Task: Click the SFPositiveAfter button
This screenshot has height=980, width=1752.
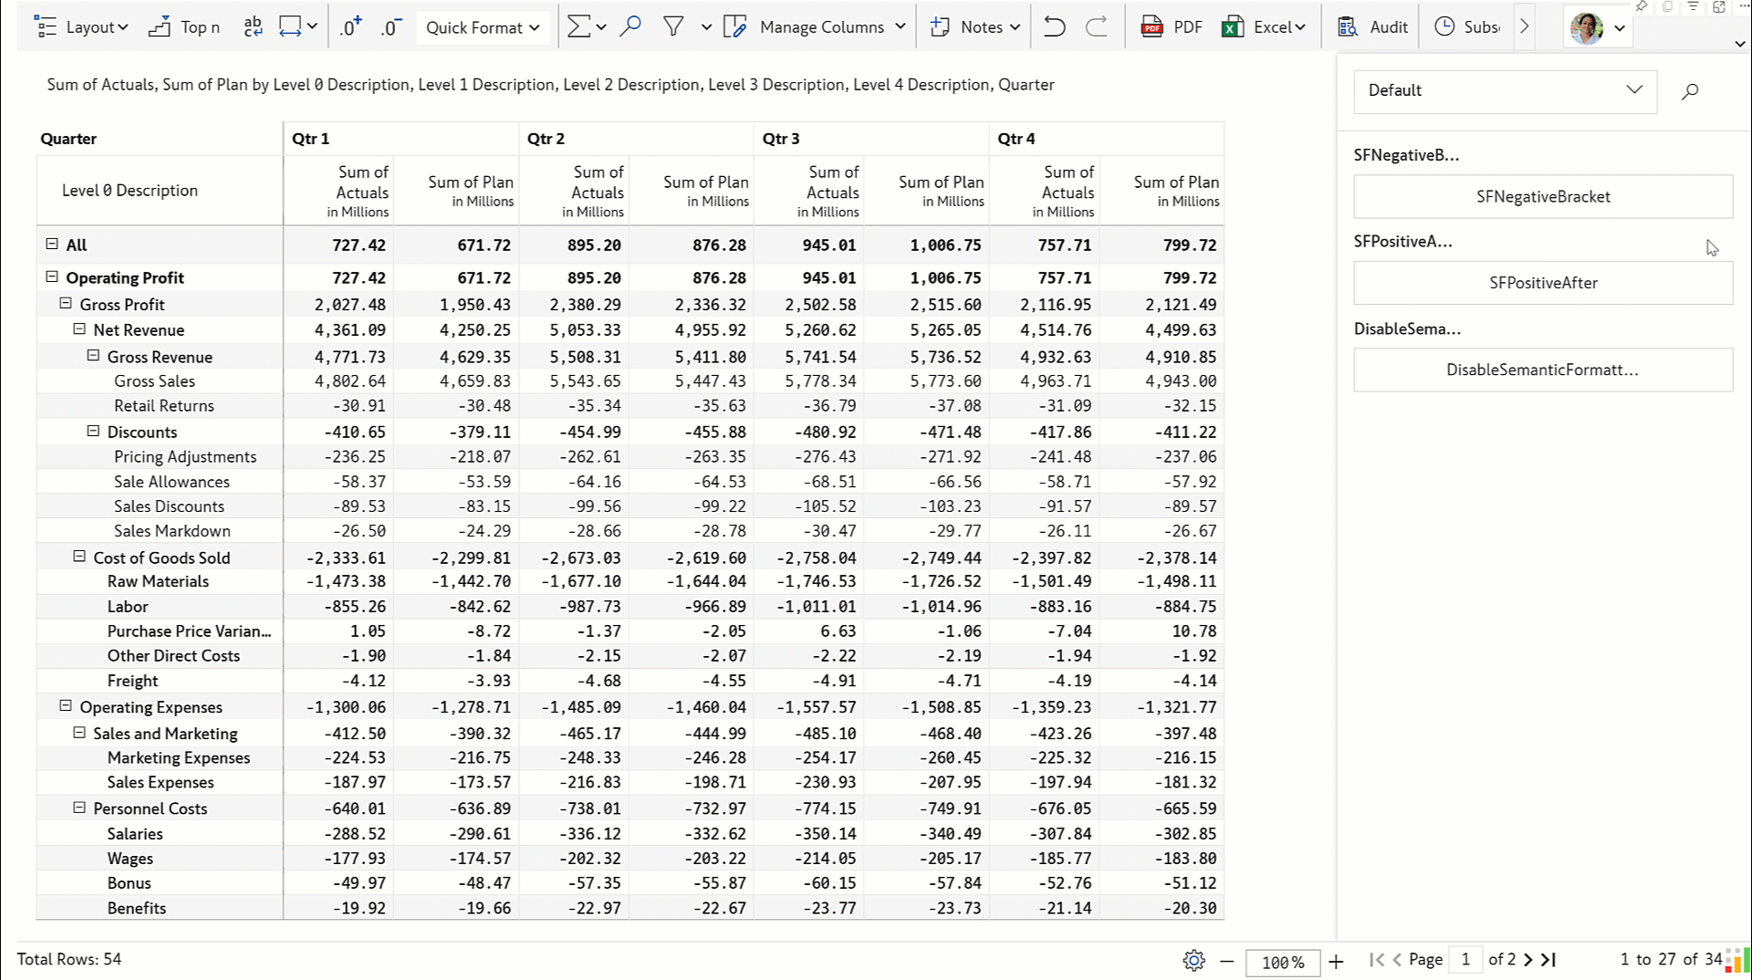Action: (1542, 283)
